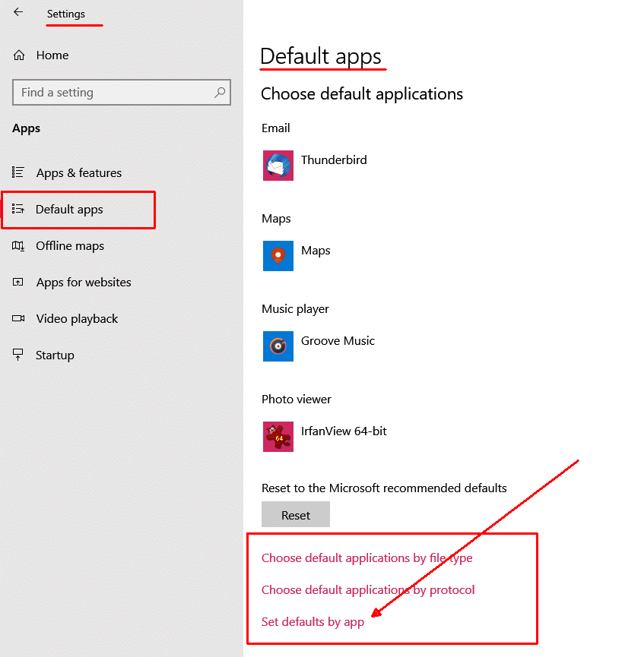Viewport: 641px width, 657px height.
Task: Focus the Find a setting search box
Action: click(122, 92)
